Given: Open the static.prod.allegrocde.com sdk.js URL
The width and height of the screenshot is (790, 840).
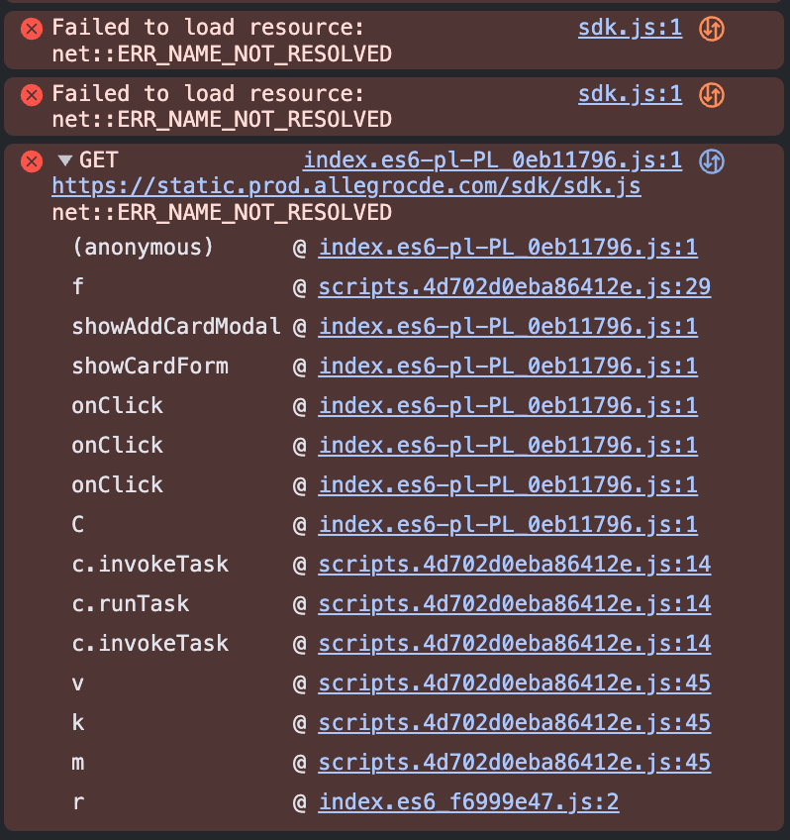Looking at the screenshot, I should 346,186.
